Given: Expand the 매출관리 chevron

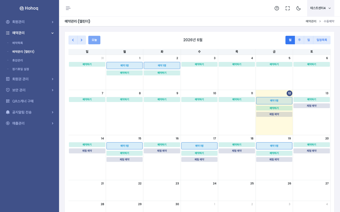Looking at the screenshot, I should (x=52, y=123).
